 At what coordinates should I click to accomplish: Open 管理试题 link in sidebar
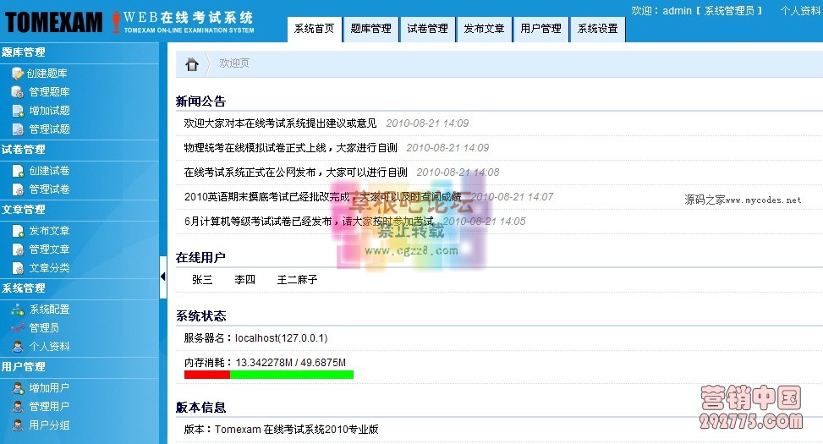[x=49, y=129]
